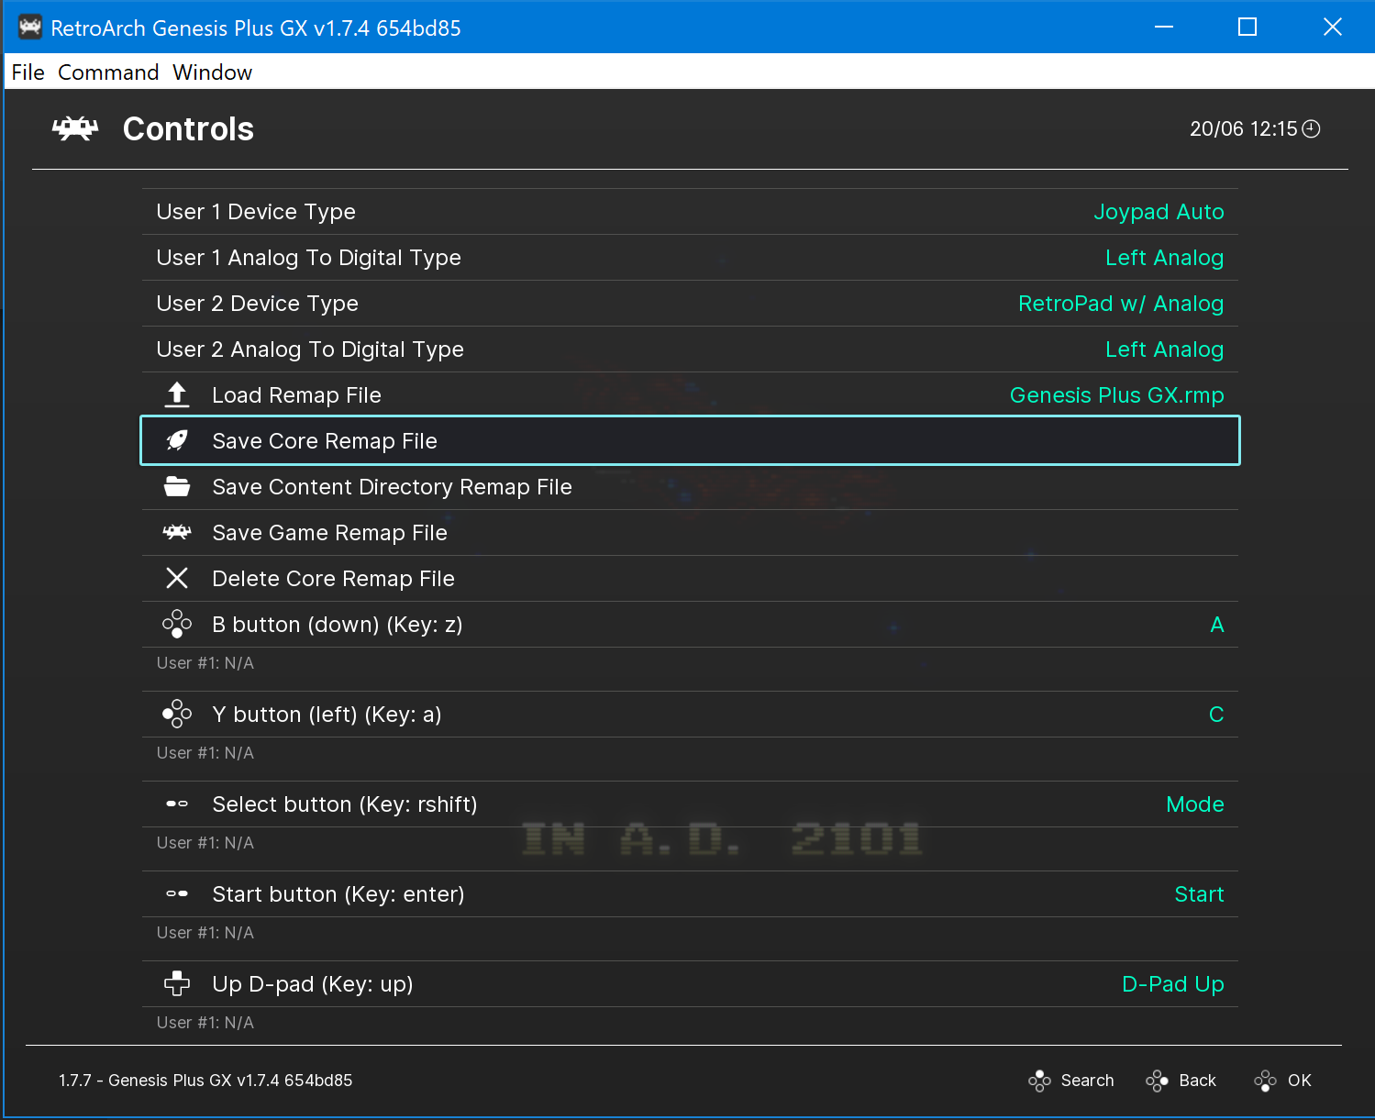Click User #1: N/A under Start button

point(205,933)
